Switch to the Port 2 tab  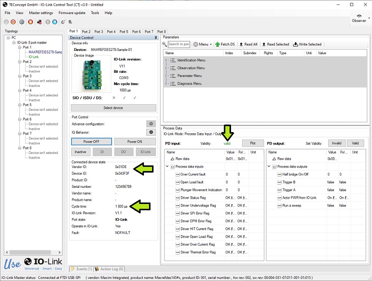coord(86,31)
